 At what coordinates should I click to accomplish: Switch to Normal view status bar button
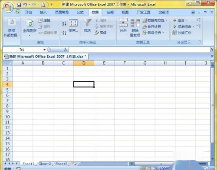(x=144, y=168)
